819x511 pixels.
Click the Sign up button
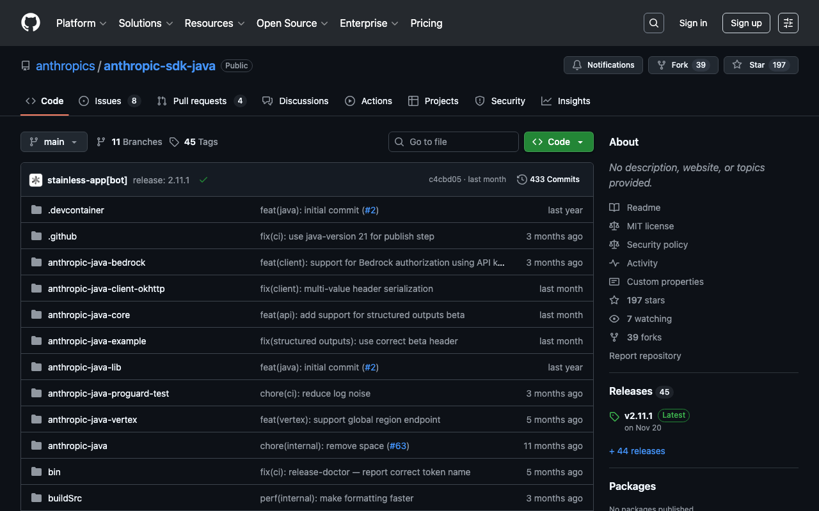[x=745, y=23]
